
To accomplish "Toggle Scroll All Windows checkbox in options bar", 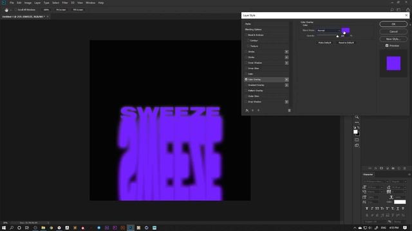I will (15, 10).
